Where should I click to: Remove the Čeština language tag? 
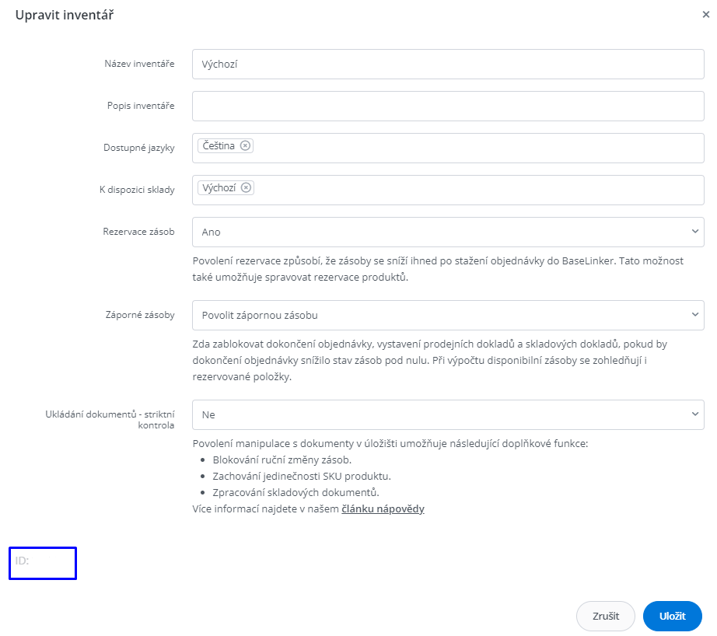(245, 146)
